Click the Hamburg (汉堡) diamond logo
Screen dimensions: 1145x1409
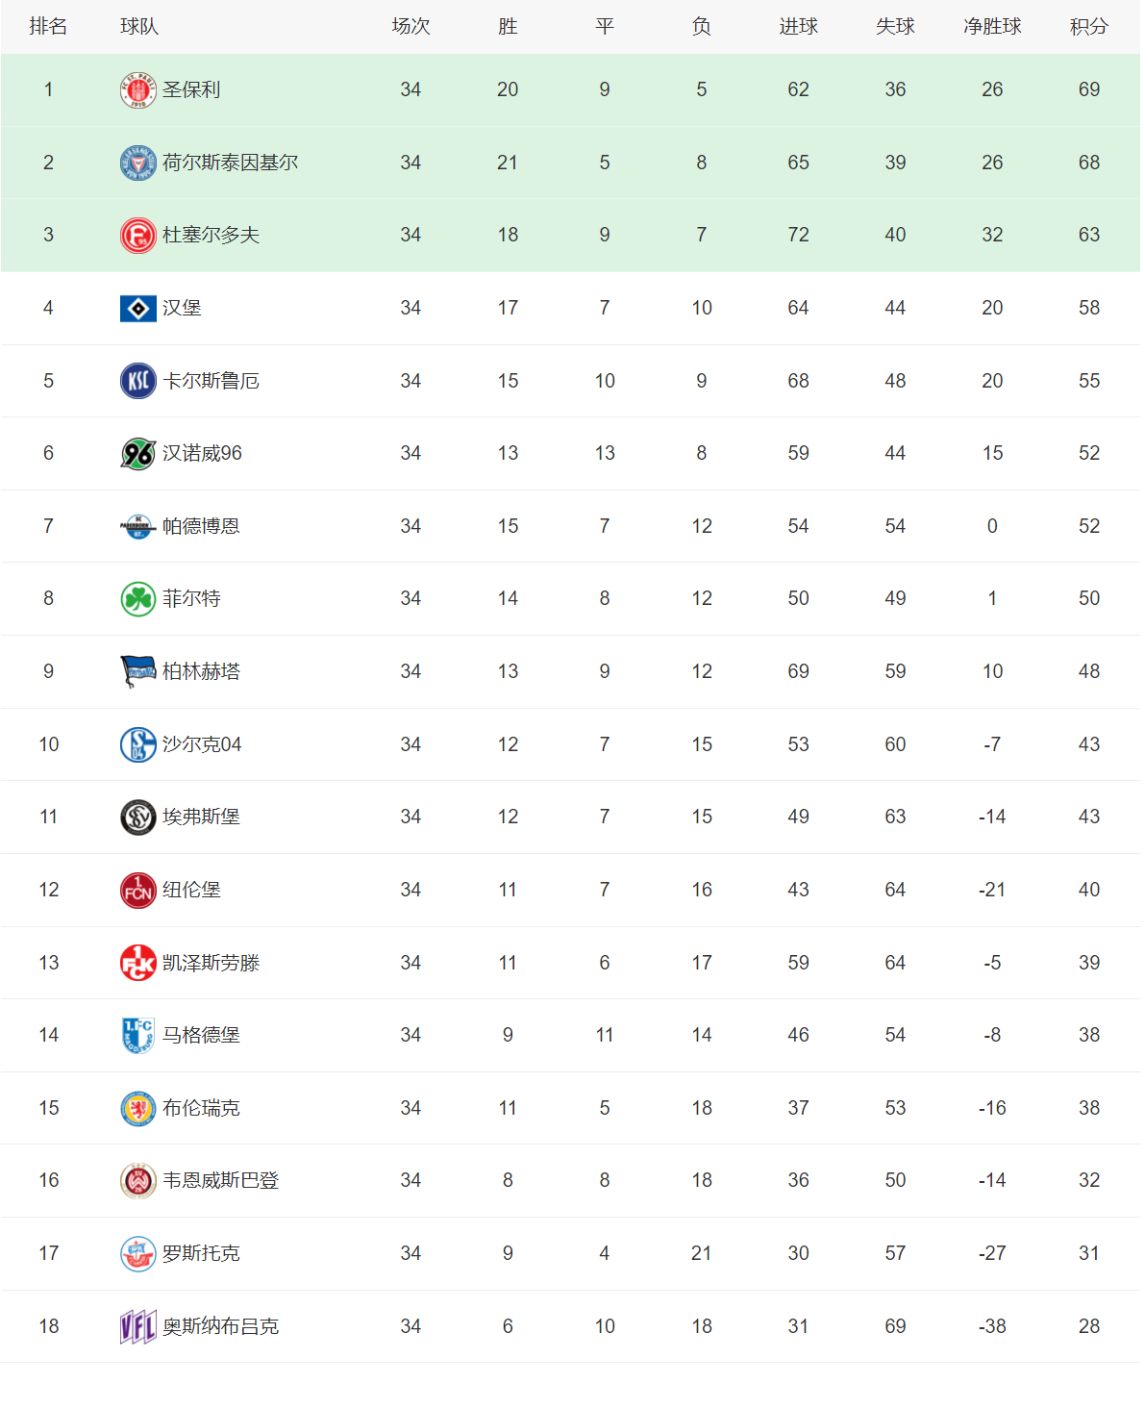[x=137, y=309]
